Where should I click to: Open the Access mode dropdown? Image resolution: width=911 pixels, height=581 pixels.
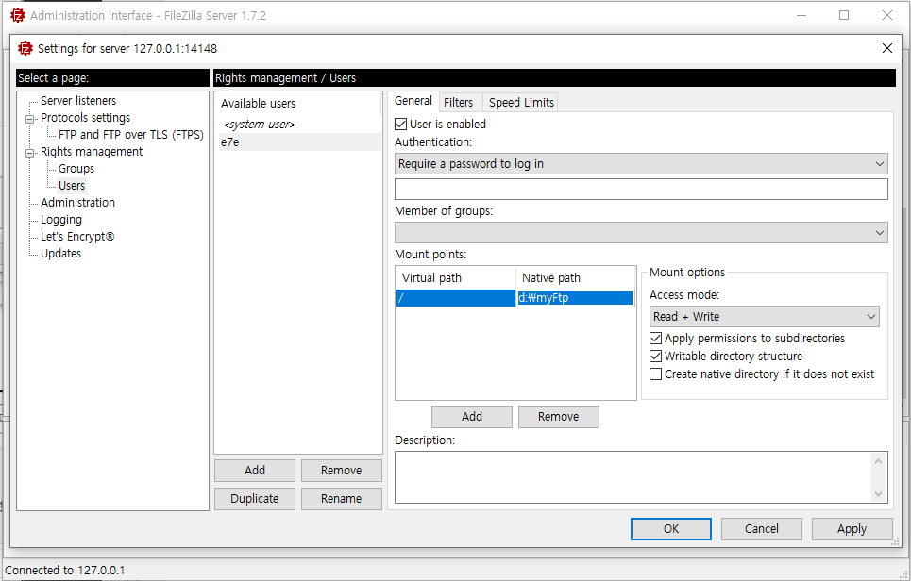(x=764, y=317)
